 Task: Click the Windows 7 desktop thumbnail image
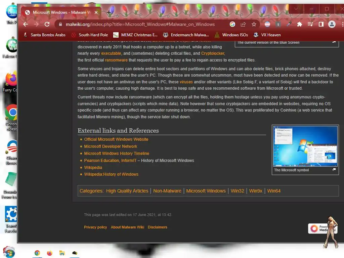click(x=305, y=146)
